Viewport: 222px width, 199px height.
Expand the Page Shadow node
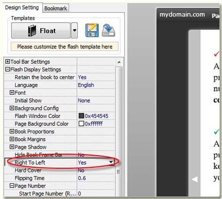tap(12, 147)
